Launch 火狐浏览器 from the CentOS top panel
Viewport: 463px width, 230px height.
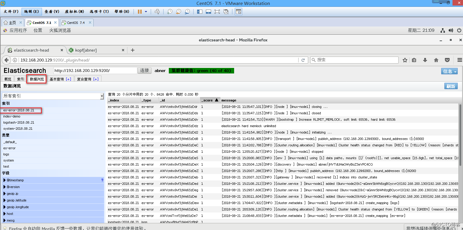pos(60,30)
